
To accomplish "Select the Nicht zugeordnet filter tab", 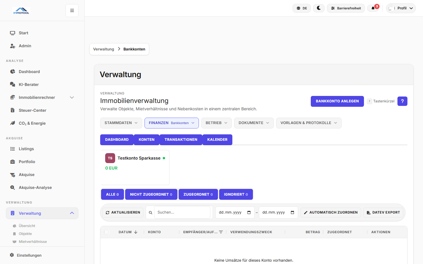I will 151,194.
